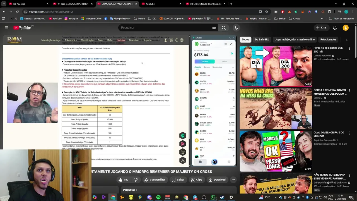Expand the hidden bookmarks chevron

[321, 19]
